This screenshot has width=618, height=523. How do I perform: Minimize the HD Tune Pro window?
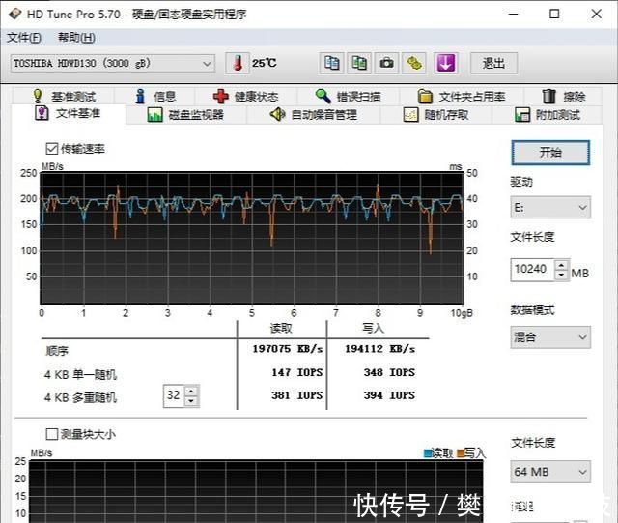coord(513,14)
